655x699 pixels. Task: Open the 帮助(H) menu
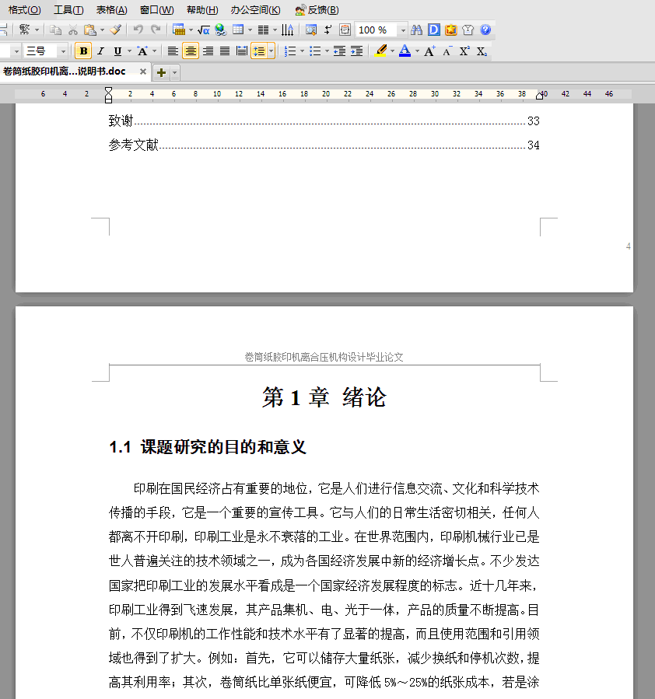202,10
